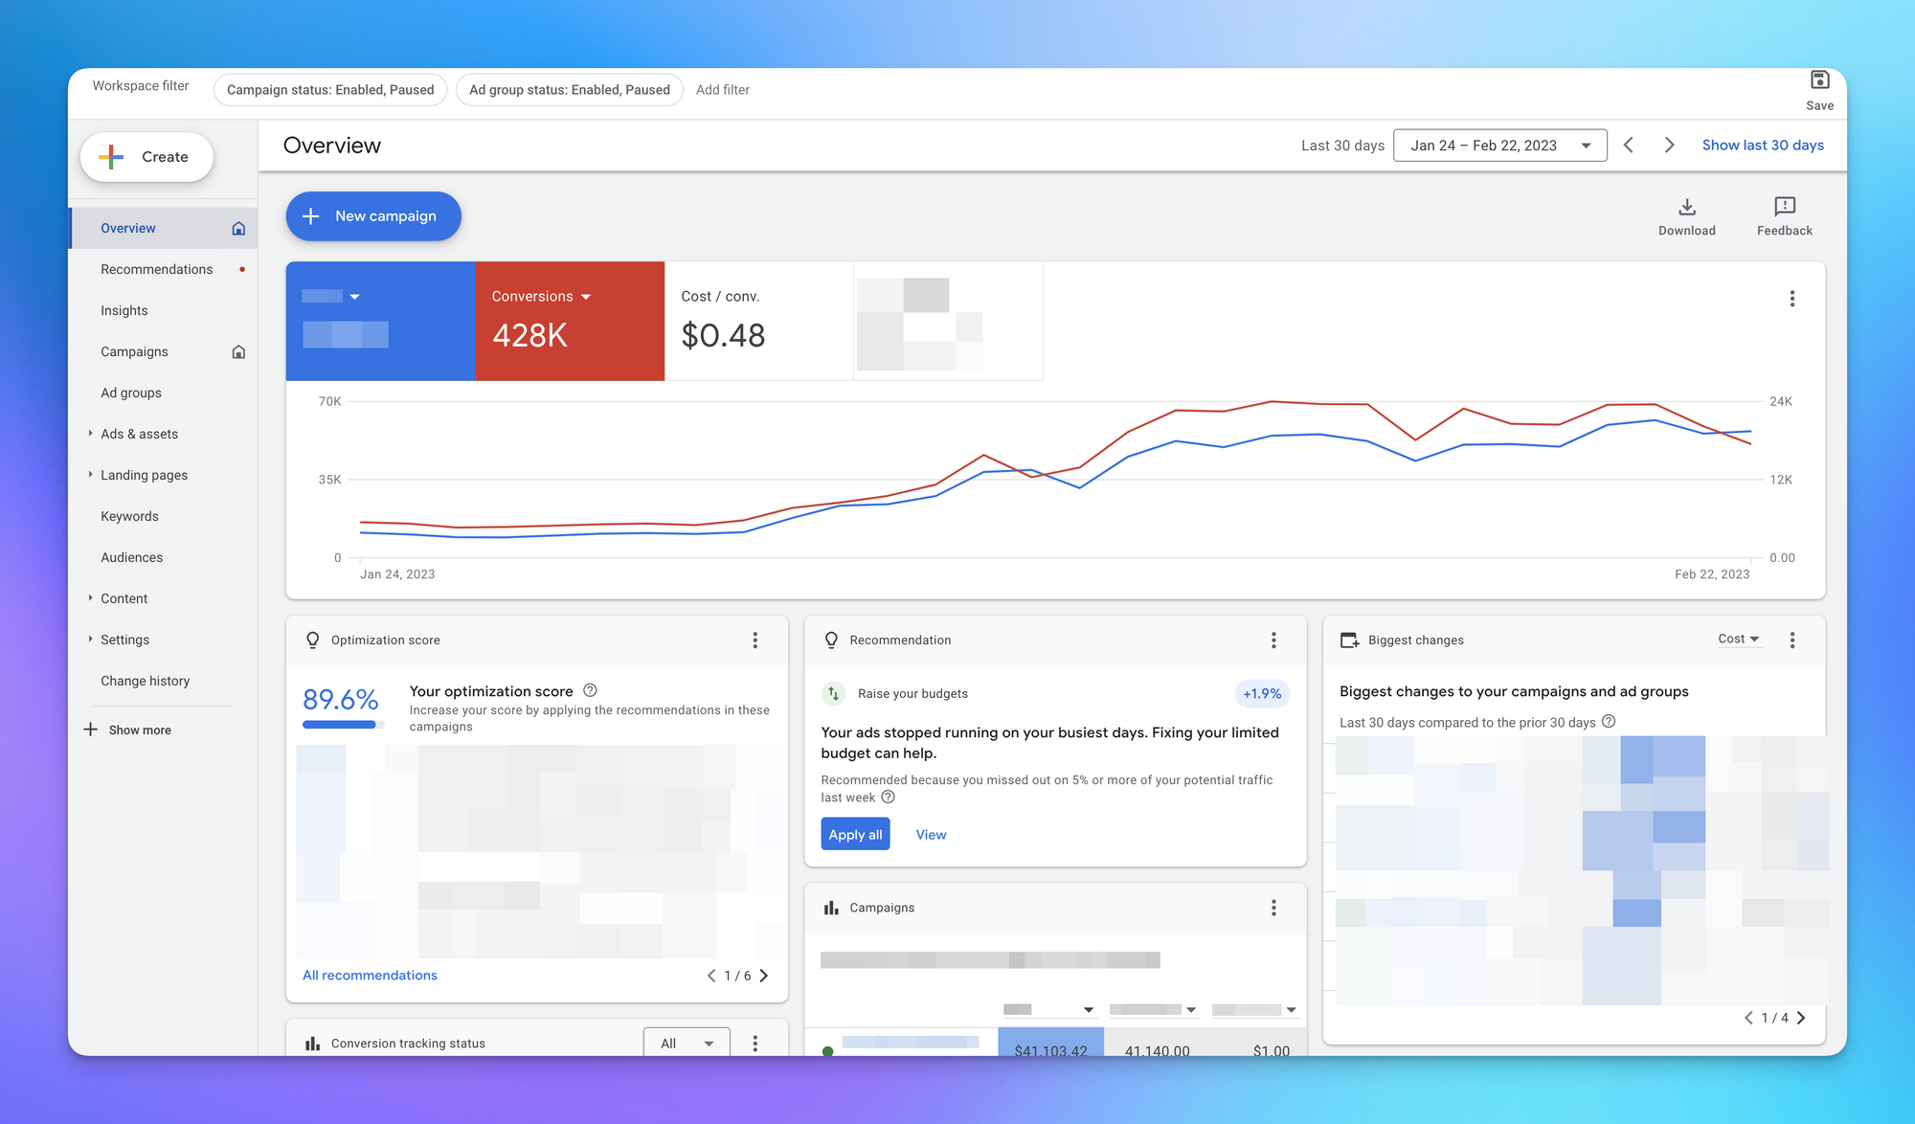The image size is (1915, 1124).
Task: Click Ad group status filter chip
Action: (x=570, y=90)
